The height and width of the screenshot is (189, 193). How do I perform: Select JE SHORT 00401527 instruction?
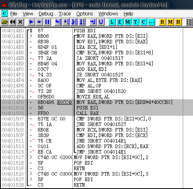click(x=100, y=75)
